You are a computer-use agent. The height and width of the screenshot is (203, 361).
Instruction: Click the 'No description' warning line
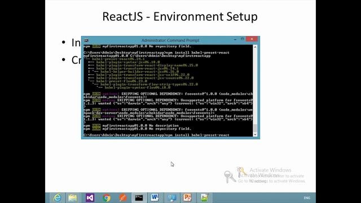pos(131,126)
